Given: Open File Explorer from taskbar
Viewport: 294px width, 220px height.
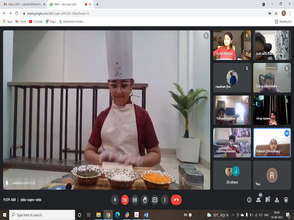Looking at the screenshot, I should coord(98,215).
